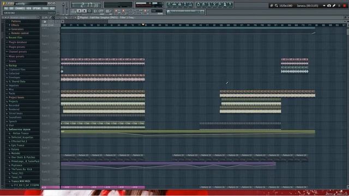The width and height of the screenshot is (349, 196).
Task: Show the browser via toolbar shortcut icon
Action: (185, 4)
